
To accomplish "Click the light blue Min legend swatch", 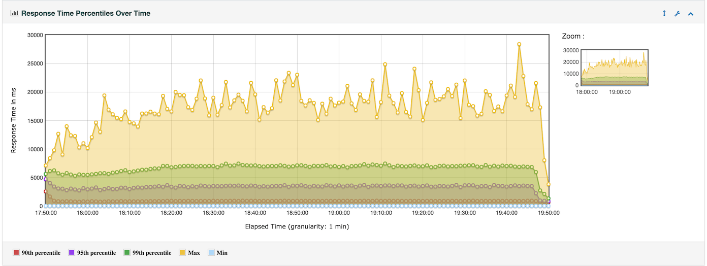I will pos(211,253).
